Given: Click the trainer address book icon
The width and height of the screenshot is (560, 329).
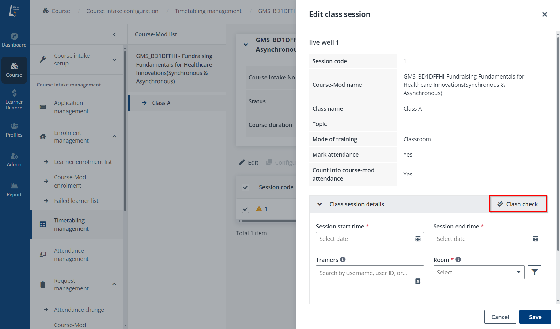Looking at the screenshot, I should (x=418, y=281).
